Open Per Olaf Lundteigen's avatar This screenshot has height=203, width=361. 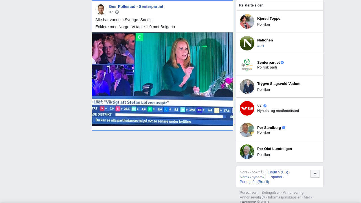tap(247, 152)
